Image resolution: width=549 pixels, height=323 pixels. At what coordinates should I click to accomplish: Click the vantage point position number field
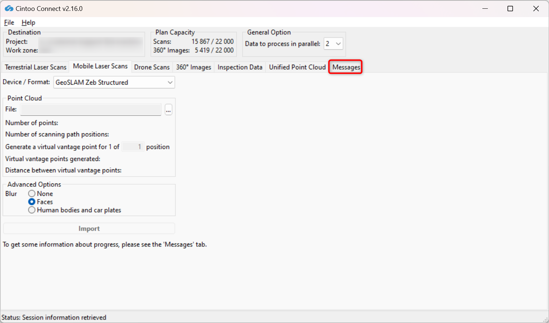pos(133,147)
